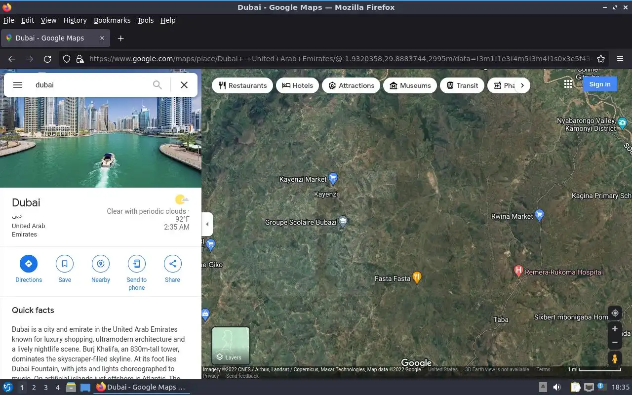Click the Directions icon button
Viewport: 632px width, 395px height.
29,264
